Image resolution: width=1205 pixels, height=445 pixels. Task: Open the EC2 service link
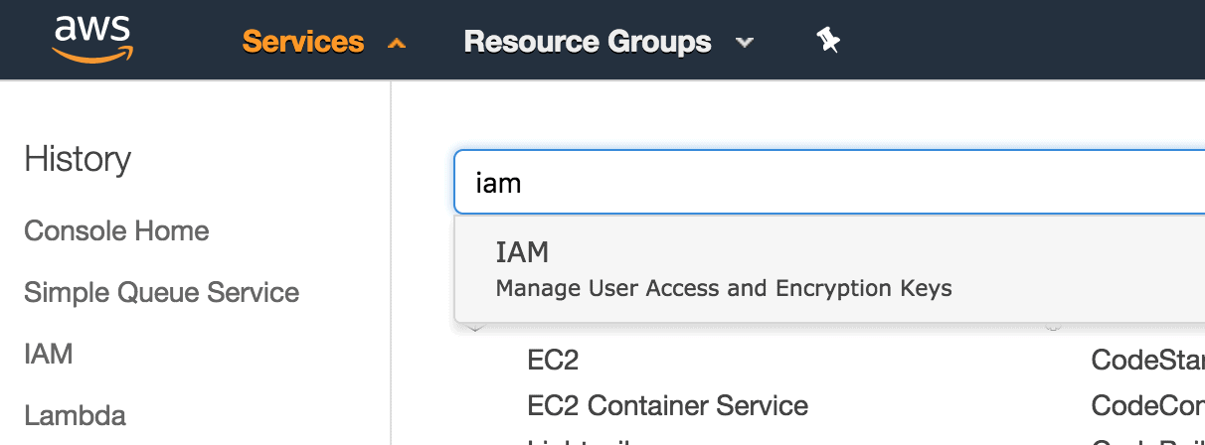point(553,359)
